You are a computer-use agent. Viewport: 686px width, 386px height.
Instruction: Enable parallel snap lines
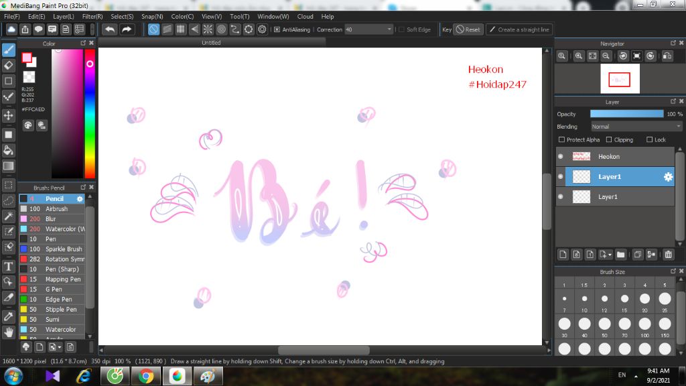(x=167, y=29)
